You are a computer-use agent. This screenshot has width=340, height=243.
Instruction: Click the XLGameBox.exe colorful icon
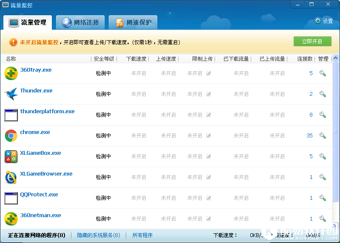pos(11,156)
